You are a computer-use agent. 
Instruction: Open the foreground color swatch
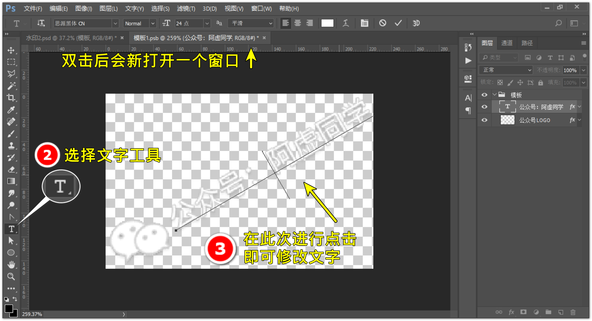[9, 308]
